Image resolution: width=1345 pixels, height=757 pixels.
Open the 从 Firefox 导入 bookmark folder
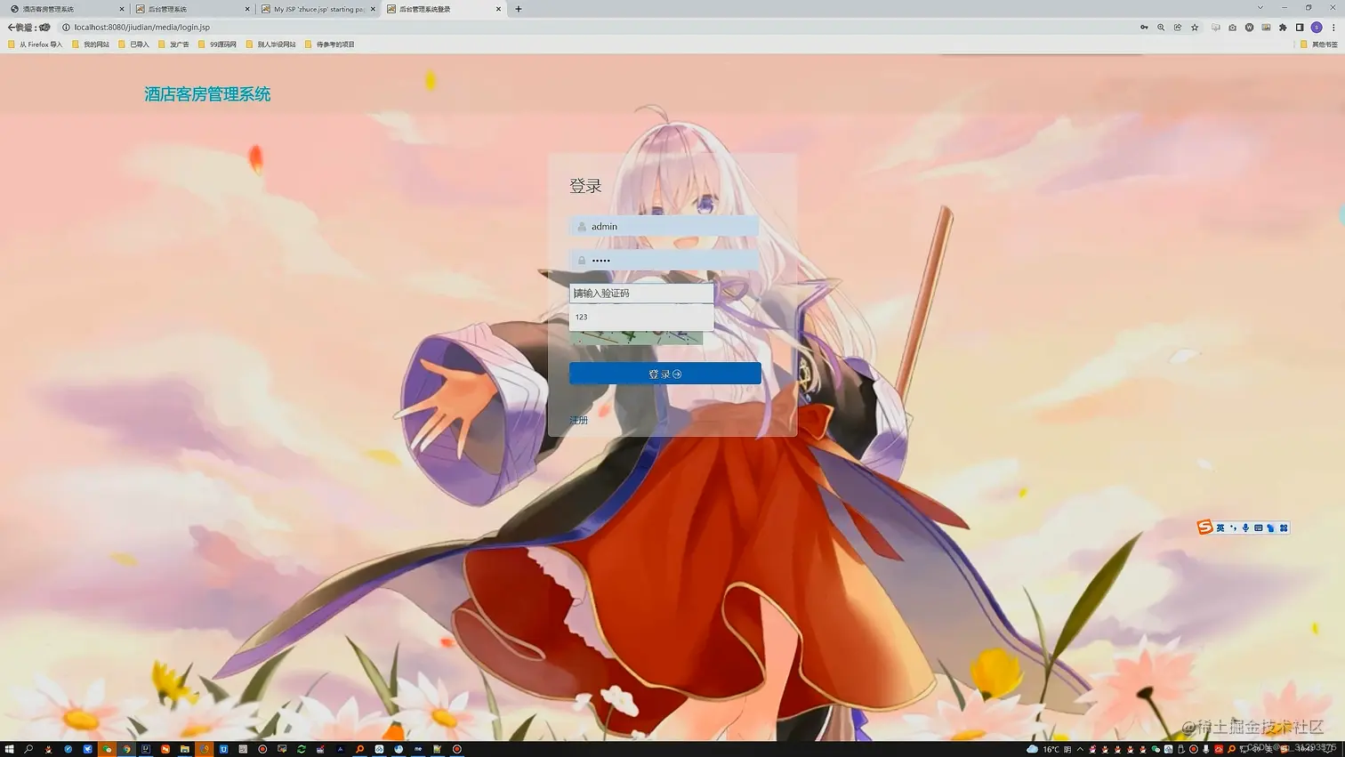point(36,44)
